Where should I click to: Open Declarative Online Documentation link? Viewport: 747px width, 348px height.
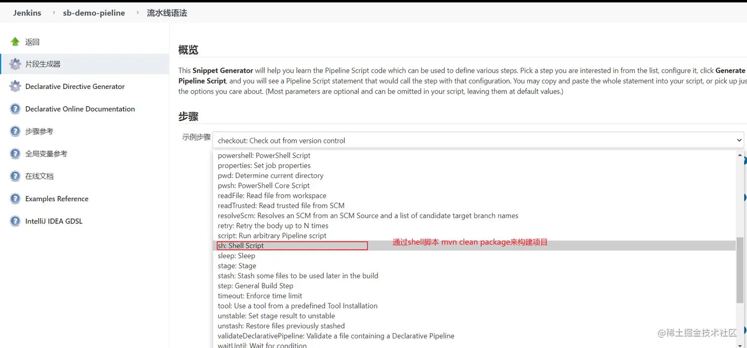pos(80,109)
